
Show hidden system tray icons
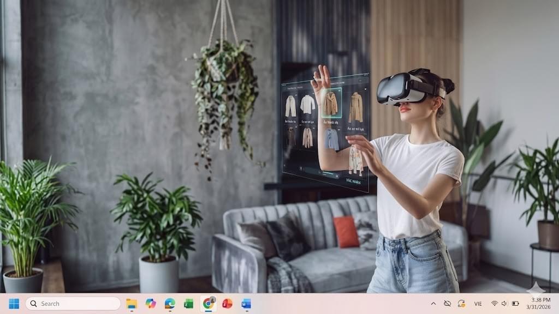[x=433, y=304]
